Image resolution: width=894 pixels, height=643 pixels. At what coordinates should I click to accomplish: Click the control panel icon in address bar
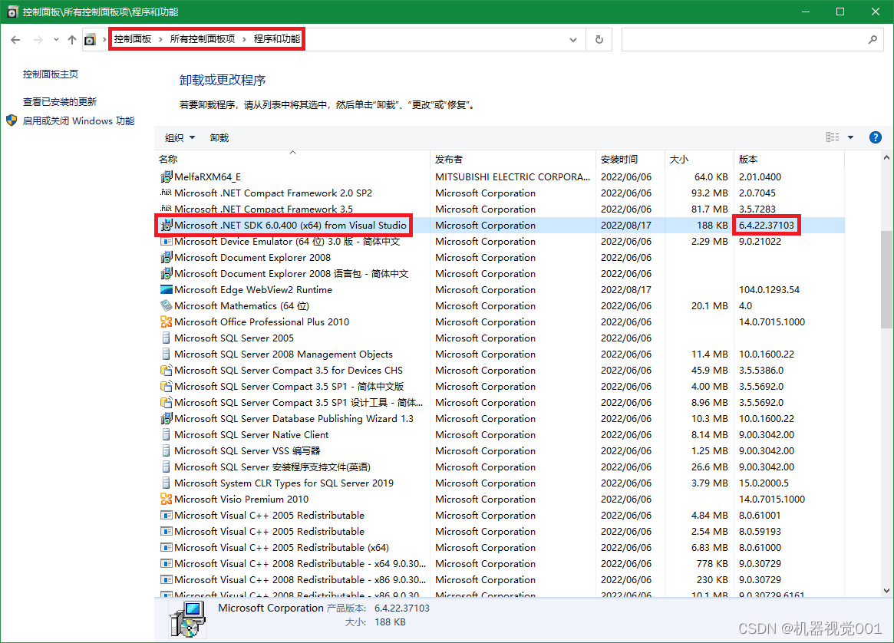[x=90, y=39]
